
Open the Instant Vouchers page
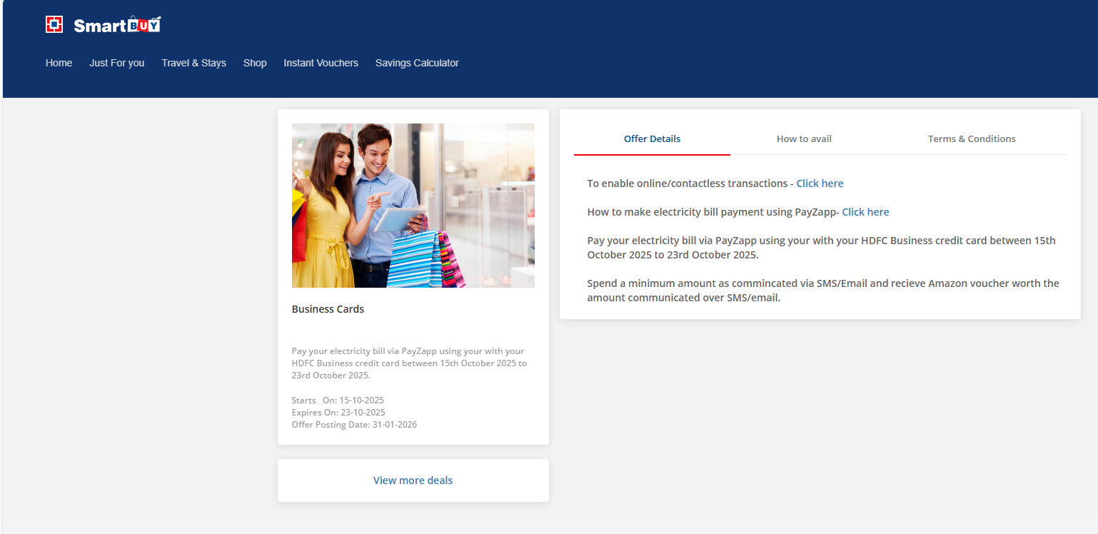tap(321, 63)
